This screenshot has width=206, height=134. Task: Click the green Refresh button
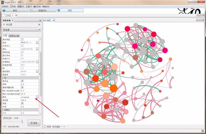pos(34,123)
